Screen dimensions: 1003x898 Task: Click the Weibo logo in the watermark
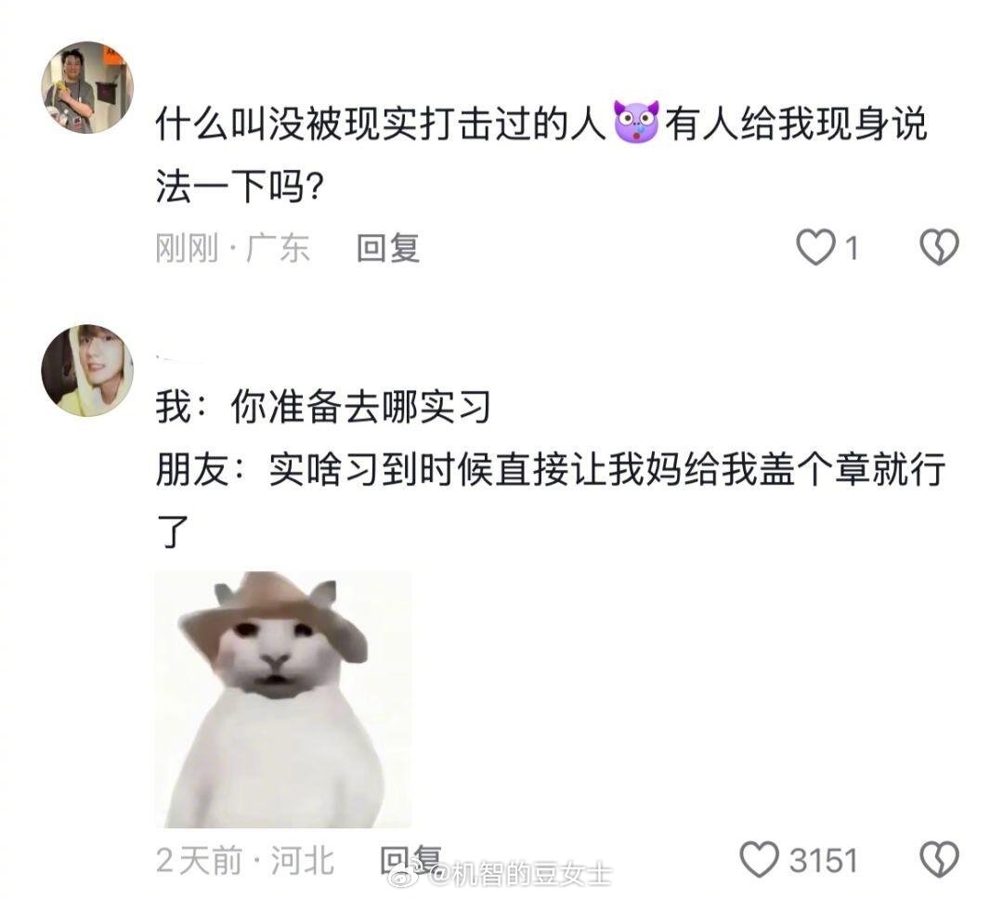407,873
